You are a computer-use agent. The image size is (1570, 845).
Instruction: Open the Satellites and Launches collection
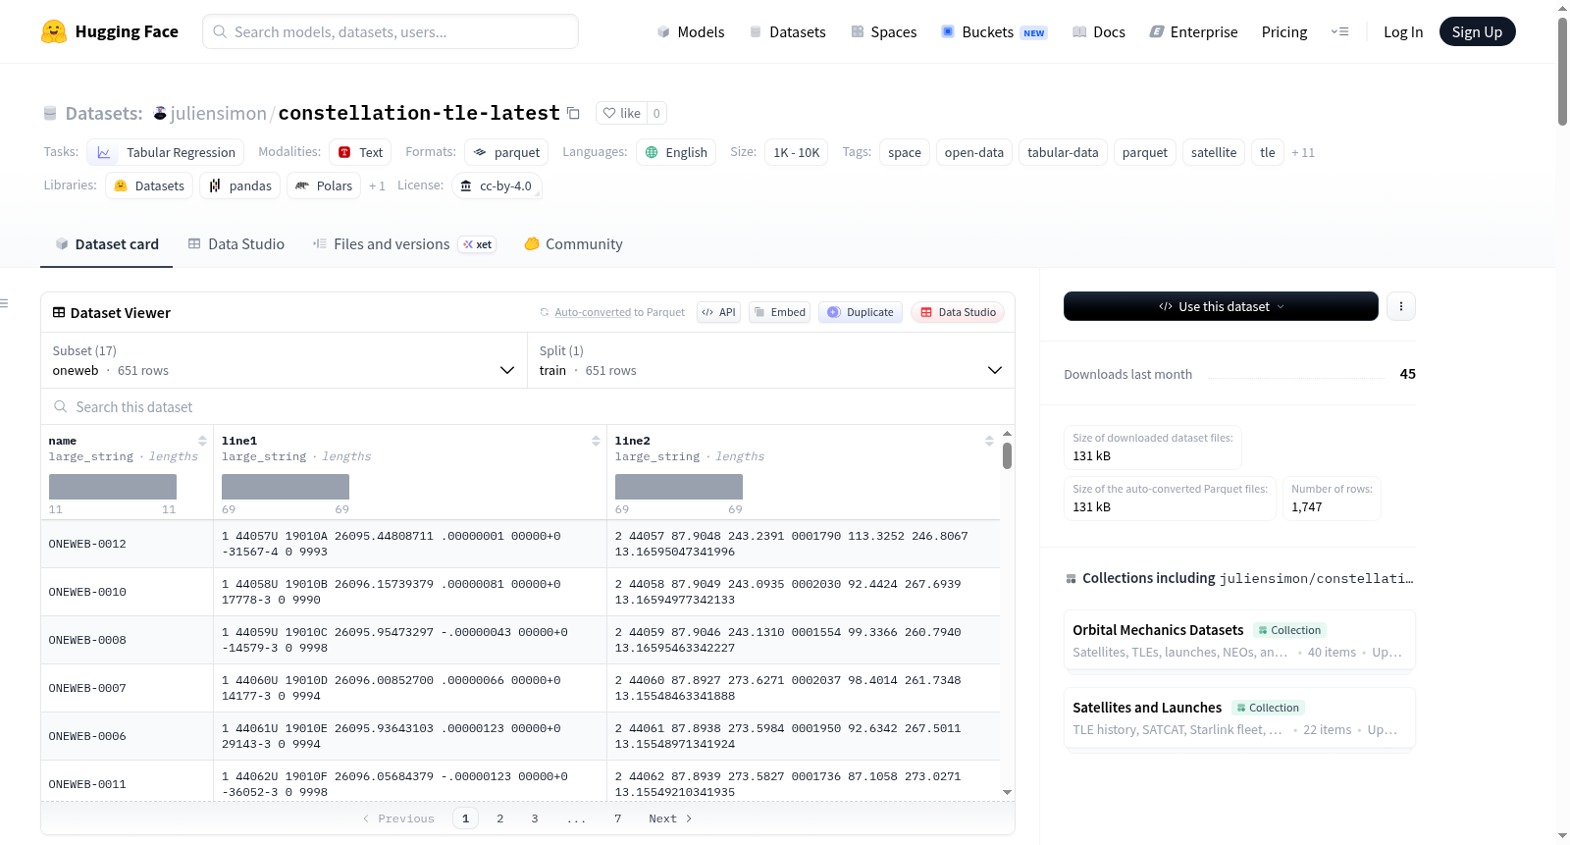click(1239, 717)
